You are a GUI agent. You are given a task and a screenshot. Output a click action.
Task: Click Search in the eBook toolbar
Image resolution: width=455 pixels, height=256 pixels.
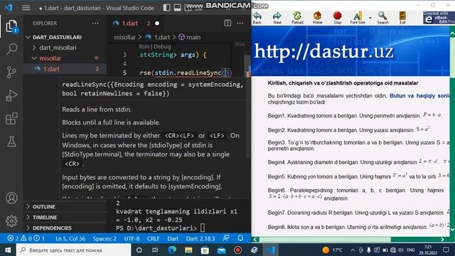point(382,18)
